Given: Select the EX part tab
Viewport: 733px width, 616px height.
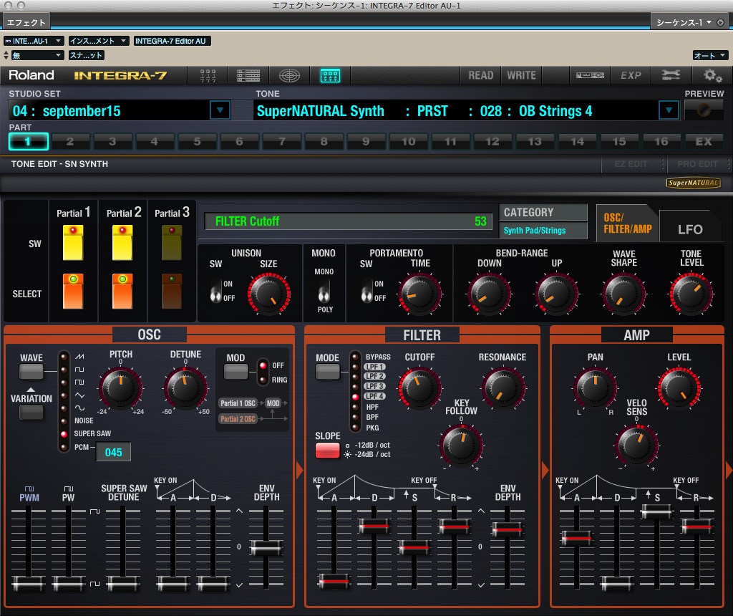Looking at the screenshot, I should tap(704, 141).
